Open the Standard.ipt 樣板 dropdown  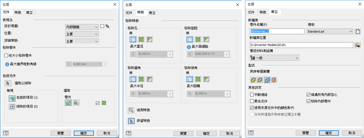330,31
